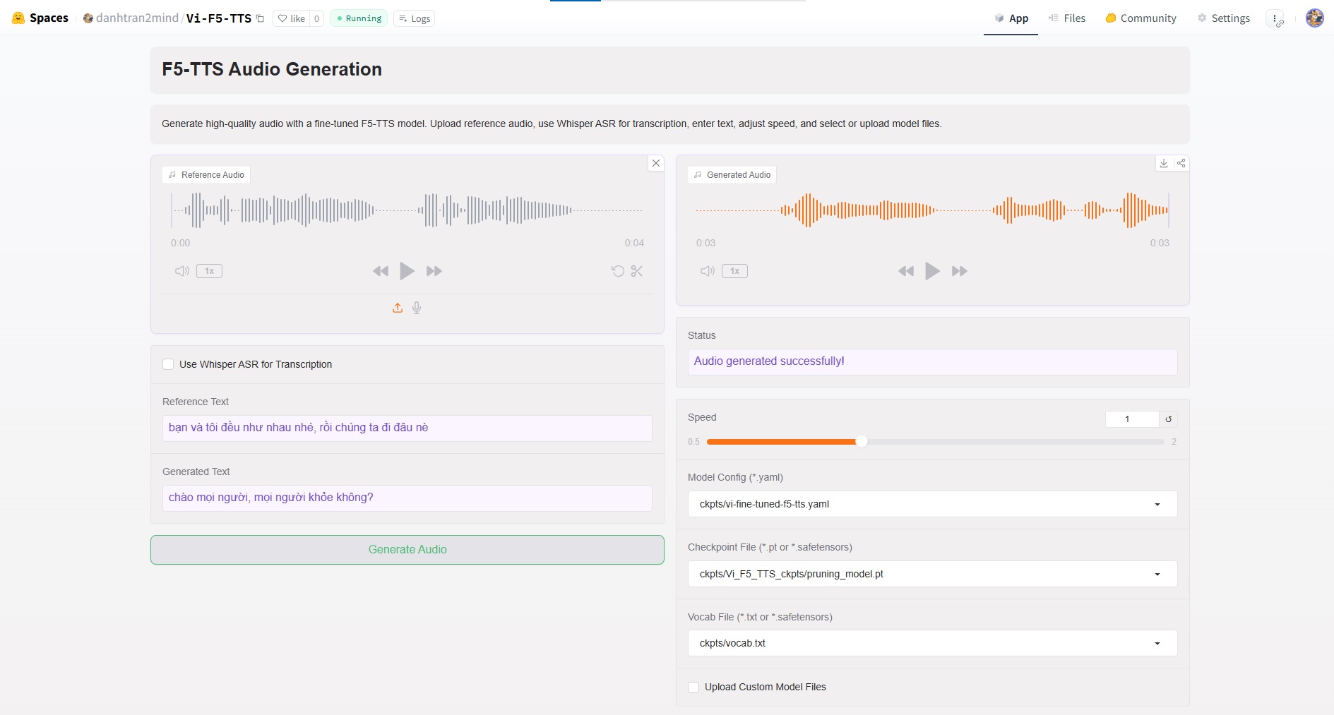Fast-forward the Generated Audio
The image size is (1334, 715).
960,271
